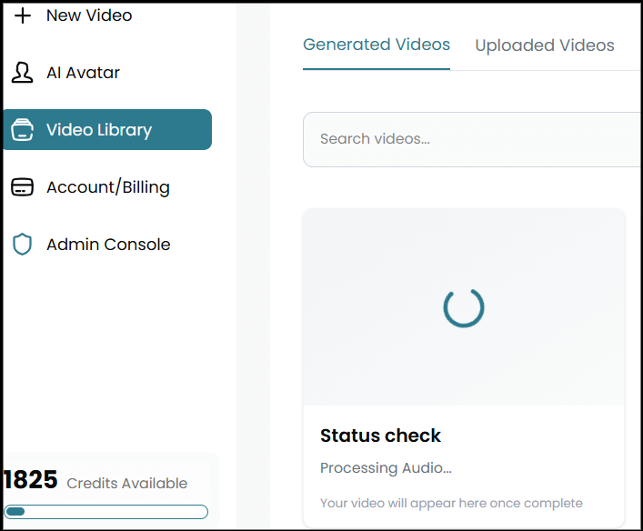
Task: Click the circular loading spinner
Action: pos(464,307)
